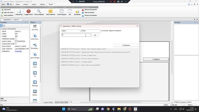The width and height of the screenshot is (199, 112).
Task: Pin the Properties panel
Action: pos(25,22)
